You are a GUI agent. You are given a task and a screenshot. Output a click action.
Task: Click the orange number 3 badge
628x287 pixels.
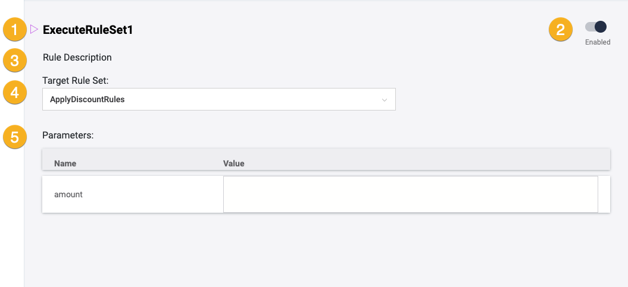(x=15, y=61)
